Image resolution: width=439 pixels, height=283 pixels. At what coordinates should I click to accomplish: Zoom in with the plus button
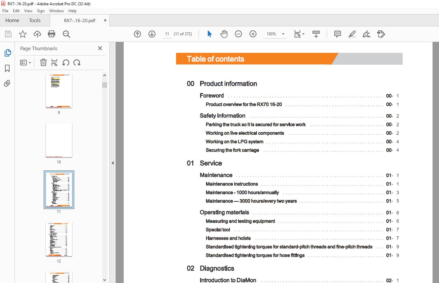pos(253,34)
